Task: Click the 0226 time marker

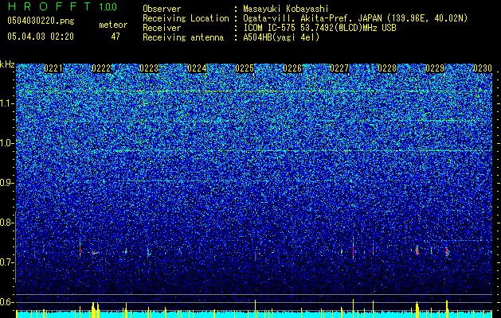Action: 292,68
